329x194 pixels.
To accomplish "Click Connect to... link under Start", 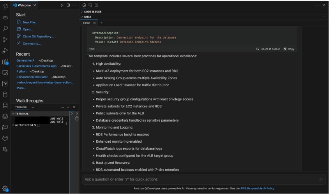I will coord(32,44).
